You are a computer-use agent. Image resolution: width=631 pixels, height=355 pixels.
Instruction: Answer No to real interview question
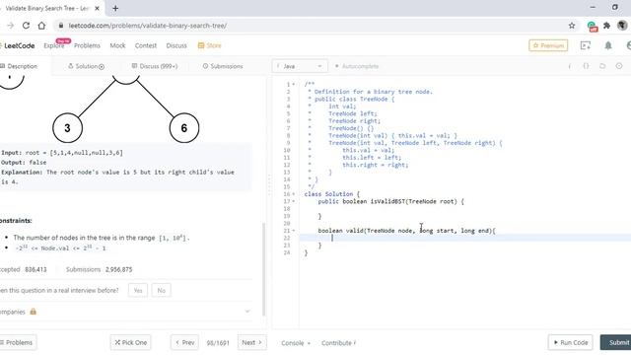pyautogui.click(x=162, y=290)
